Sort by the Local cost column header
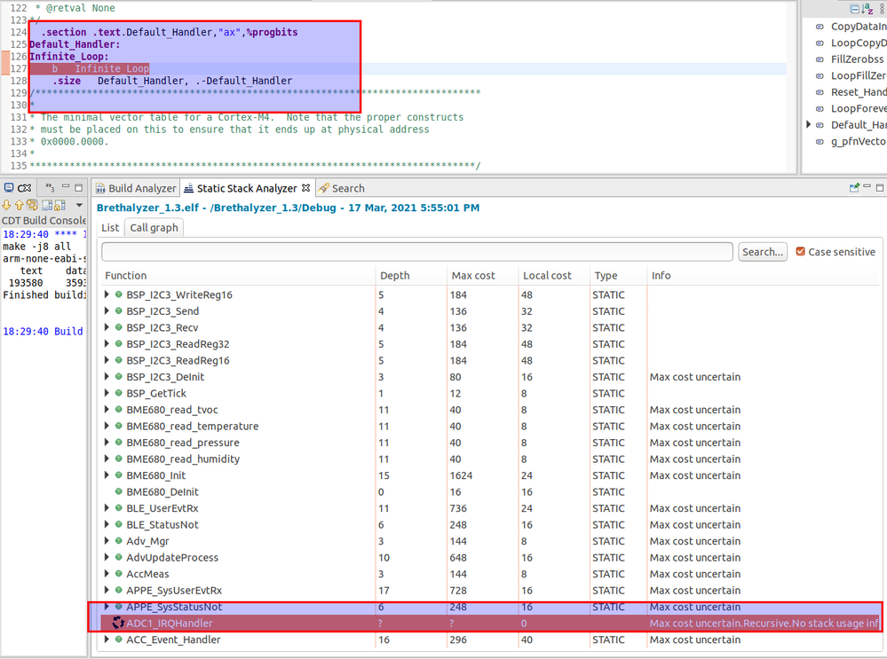This screenshot has height=659, width=887. pos(547,275)
